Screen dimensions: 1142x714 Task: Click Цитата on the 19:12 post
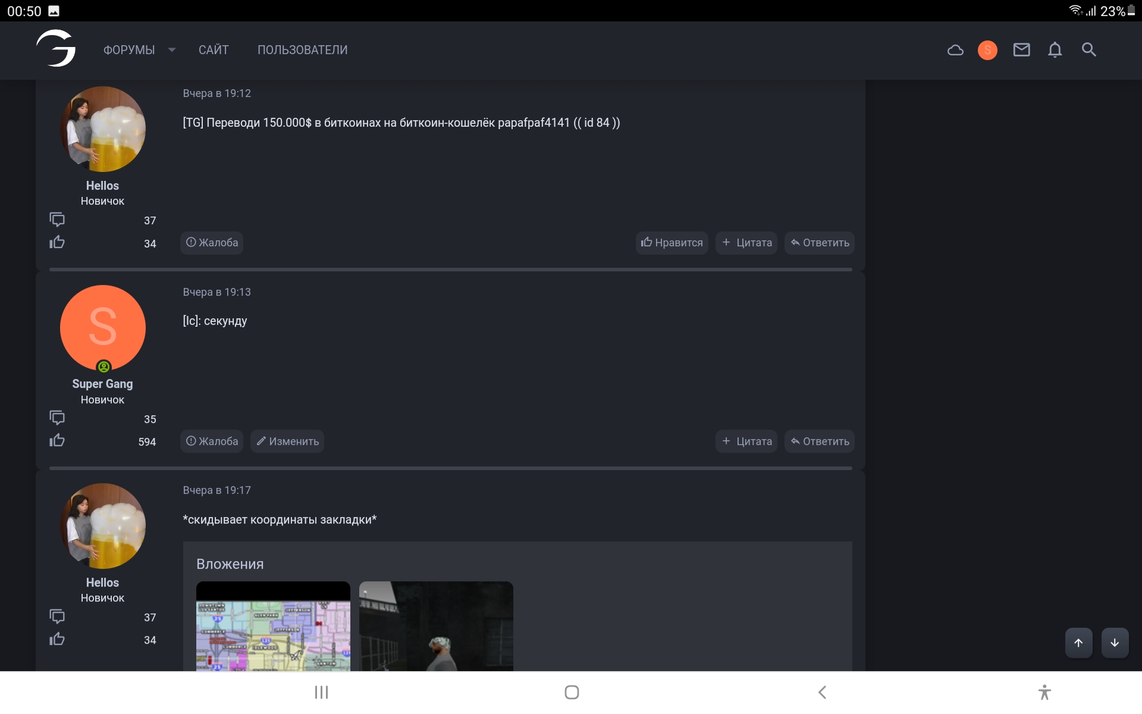coord(746,243)
